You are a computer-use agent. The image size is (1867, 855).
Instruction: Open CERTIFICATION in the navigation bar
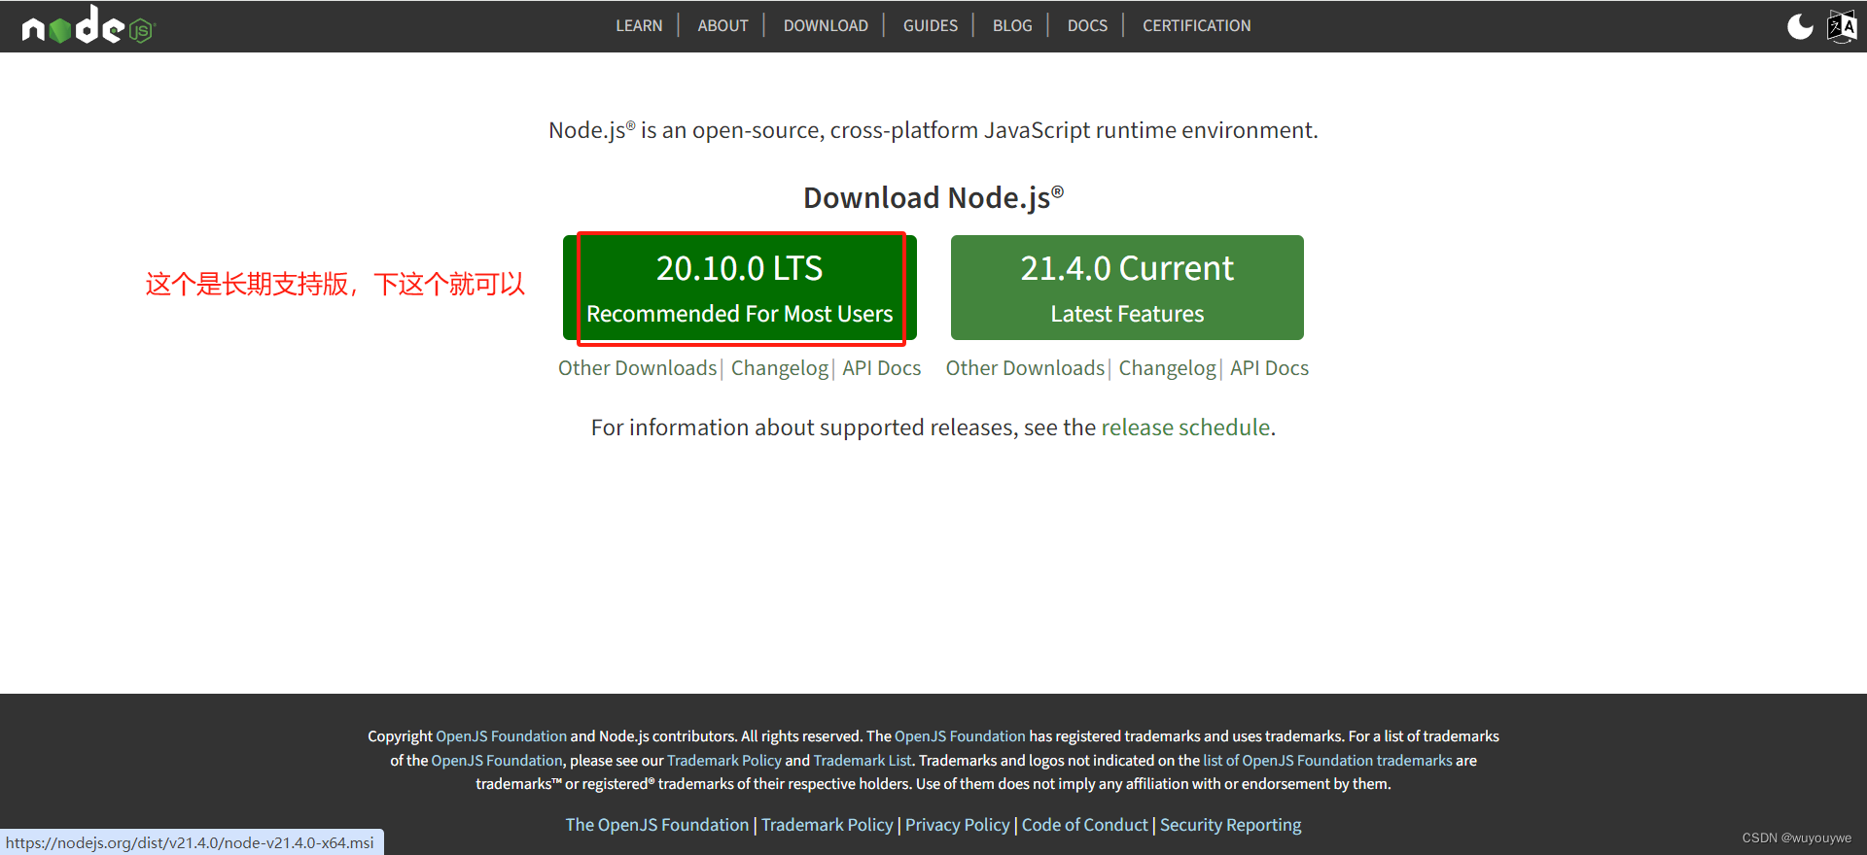pos(1196,26)
